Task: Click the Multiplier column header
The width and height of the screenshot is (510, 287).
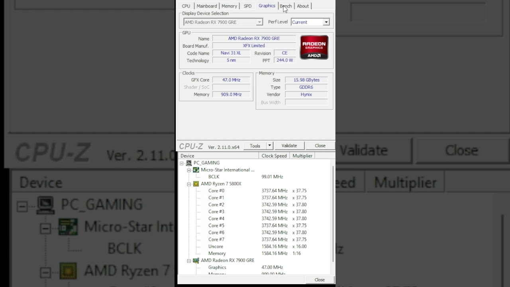Action: [302, 156]
